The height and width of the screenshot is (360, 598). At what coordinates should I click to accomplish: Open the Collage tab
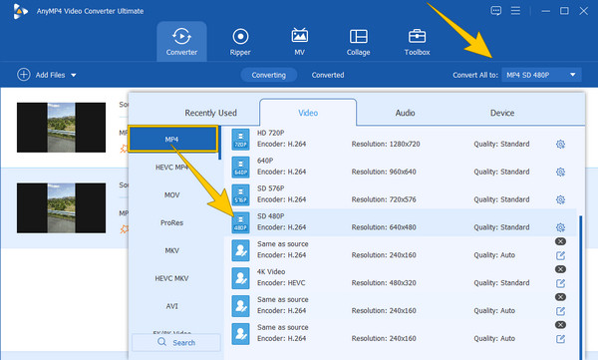358,42
